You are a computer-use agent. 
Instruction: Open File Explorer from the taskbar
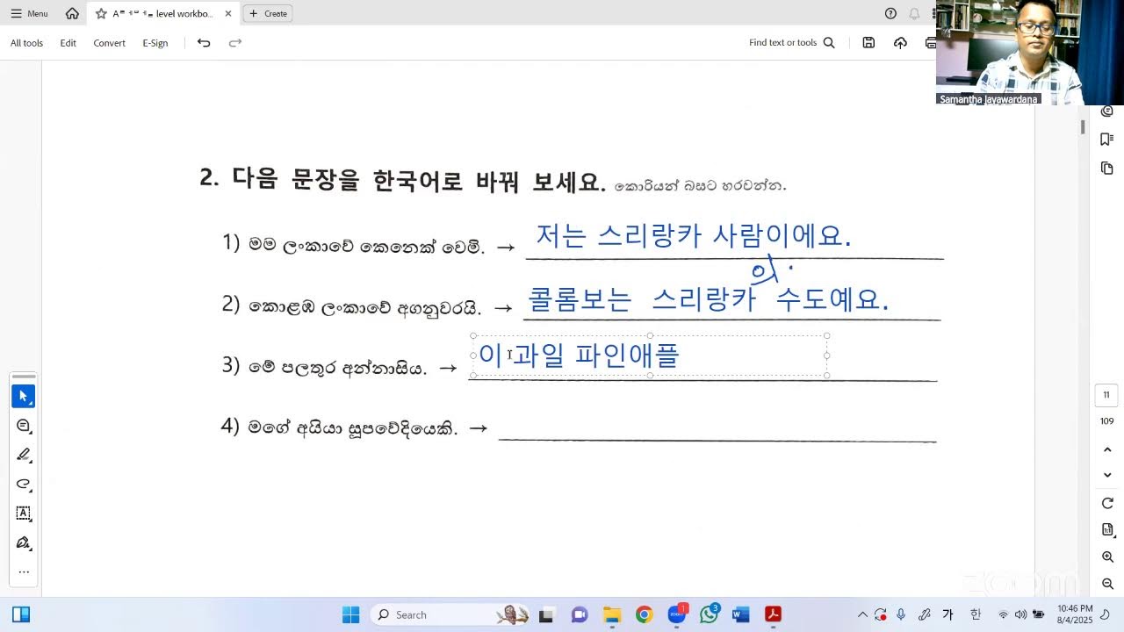pos(611,614)
